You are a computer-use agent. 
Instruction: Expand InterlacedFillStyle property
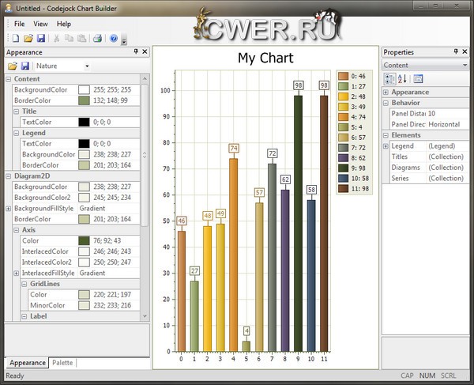coord(17,273)
